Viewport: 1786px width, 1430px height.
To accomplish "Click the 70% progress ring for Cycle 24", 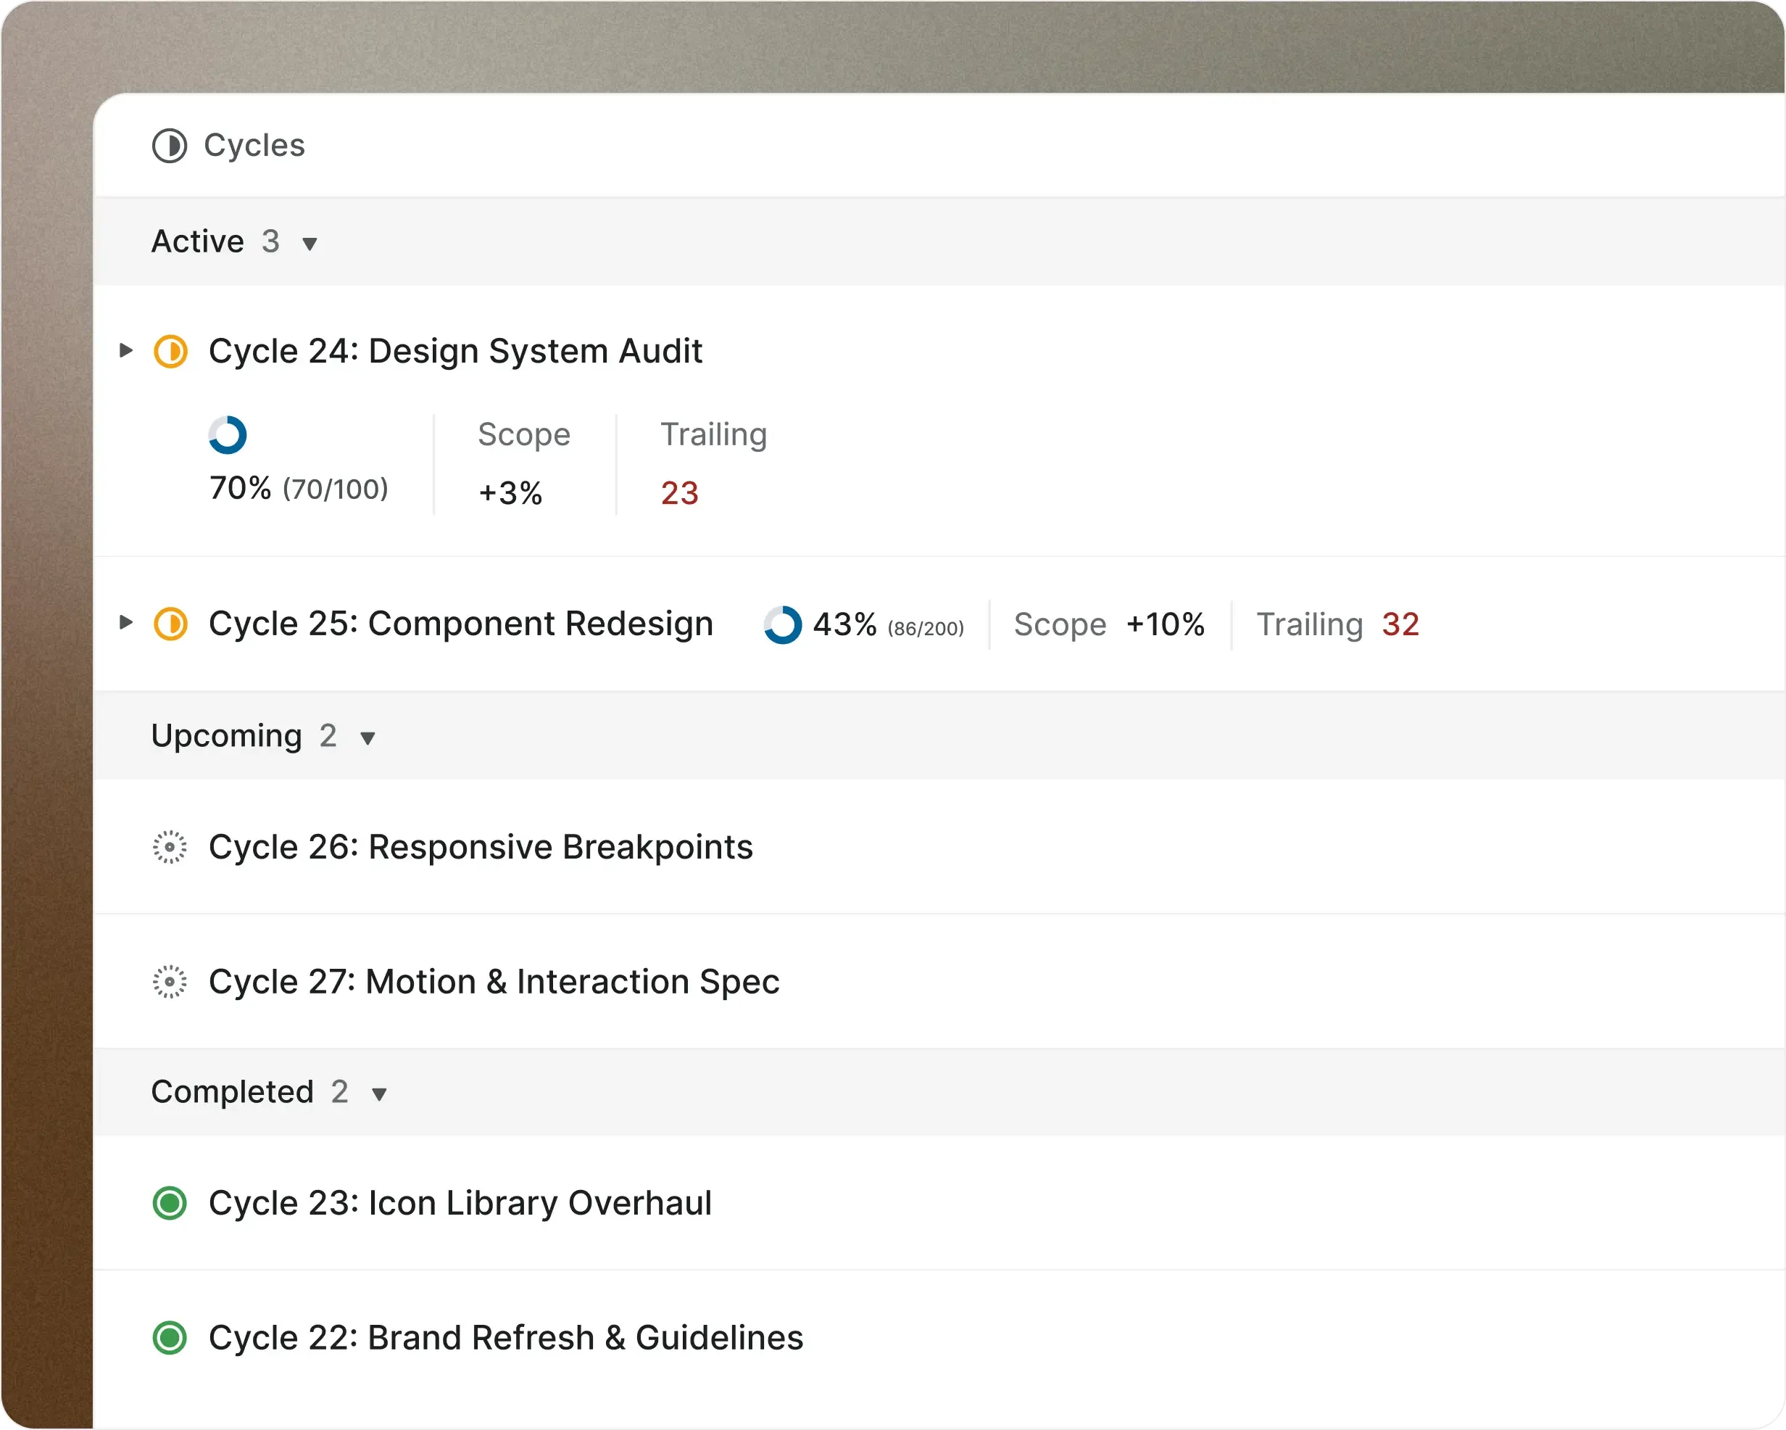I will 228,435.
